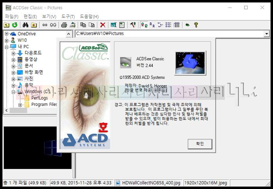The image size is (273, 189).
Task: Open file description sheet icon
Action: click(x=122, y=25)
